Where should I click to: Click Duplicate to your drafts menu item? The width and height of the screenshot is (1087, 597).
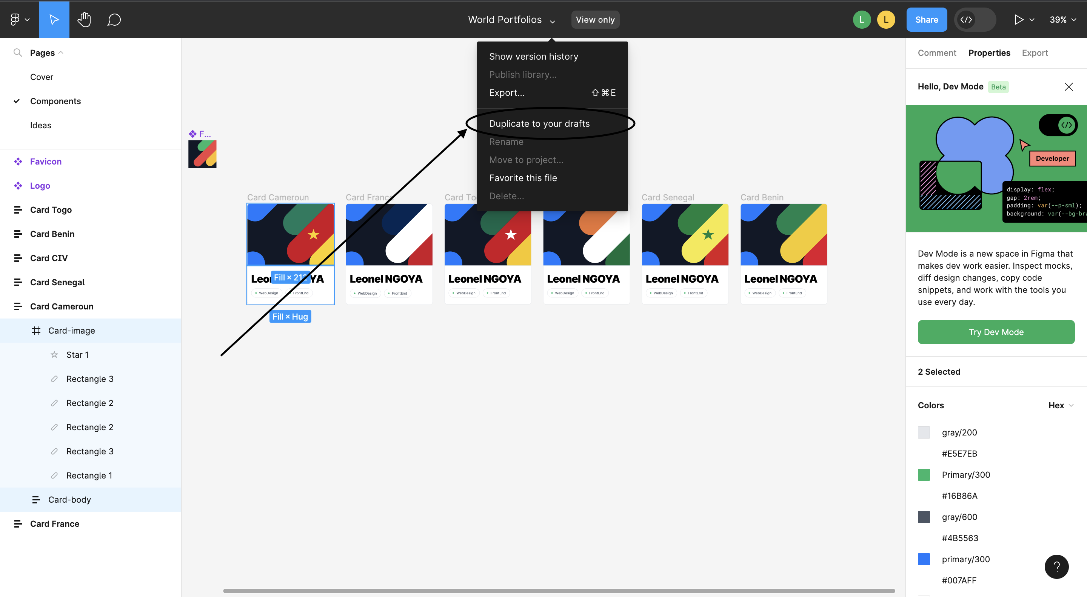(x=539, y=123)
